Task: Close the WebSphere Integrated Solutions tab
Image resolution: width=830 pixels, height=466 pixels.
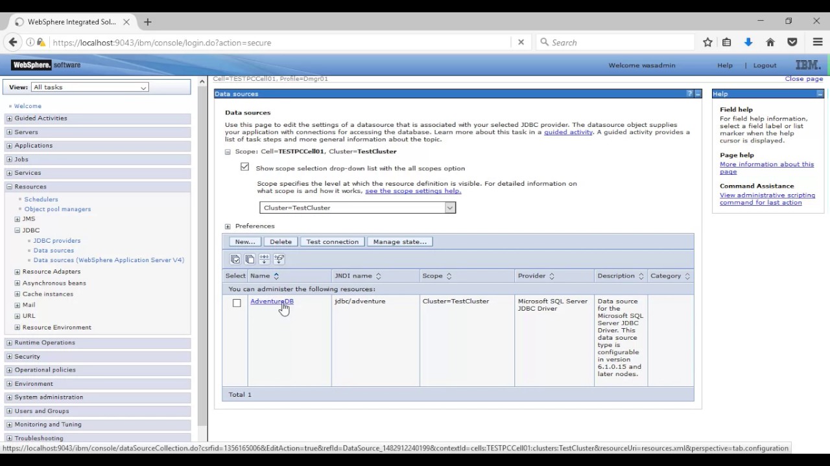Action: coord(126,21)
